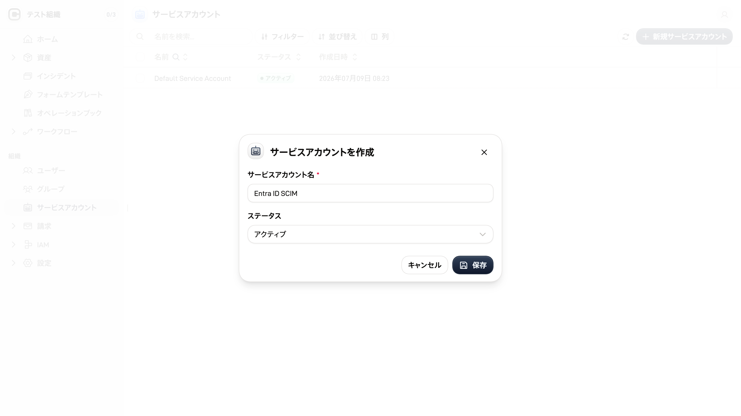Click the サービスアカウント名 input field
This screenshot has width=741, height=416.
(370, 193)
